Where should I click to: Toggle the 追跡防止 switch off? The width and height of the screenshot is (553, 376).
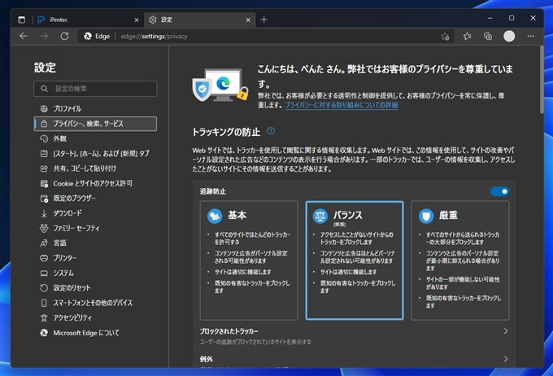click(x=500, y=191)
